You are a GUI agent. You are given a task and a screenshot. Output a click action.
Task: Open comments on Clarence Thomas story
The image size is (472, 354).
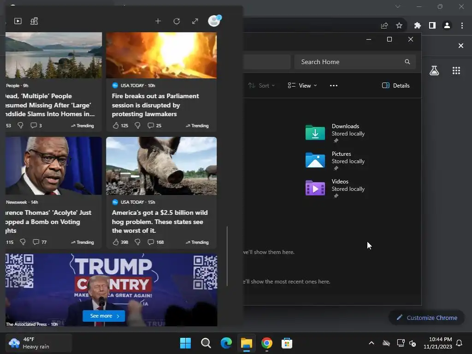[36, 242]
